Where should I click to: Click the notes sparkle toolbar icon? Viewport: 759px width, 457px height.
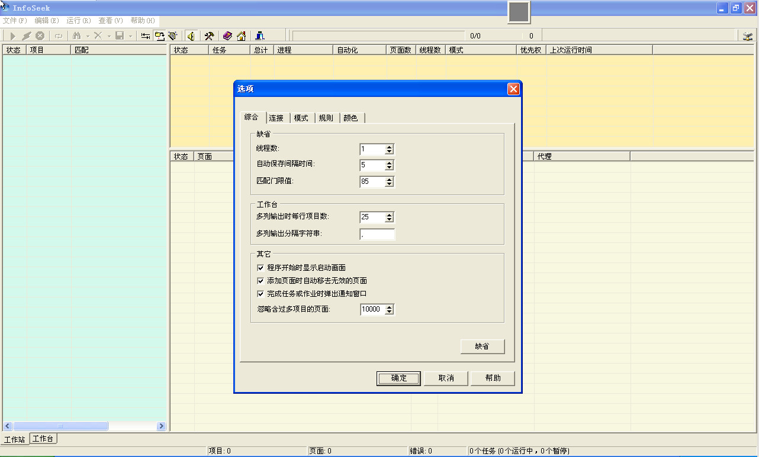coord(173,36)
